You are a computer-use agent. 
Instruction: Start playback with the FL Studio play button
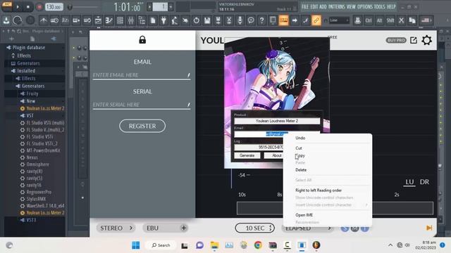pyautogui.click(x=18, y=6)
